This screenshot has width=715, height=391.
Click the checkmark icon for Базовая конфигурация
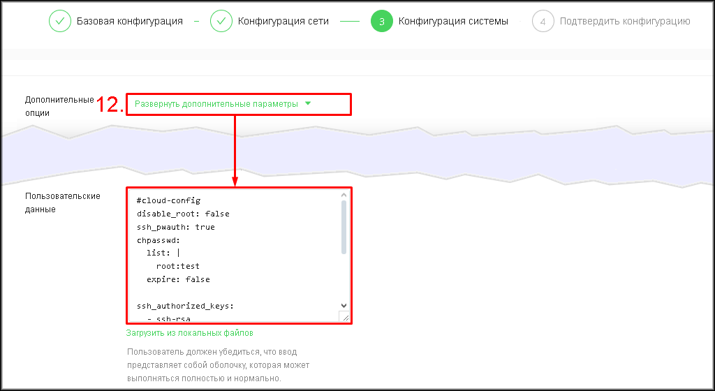point(60,21)
